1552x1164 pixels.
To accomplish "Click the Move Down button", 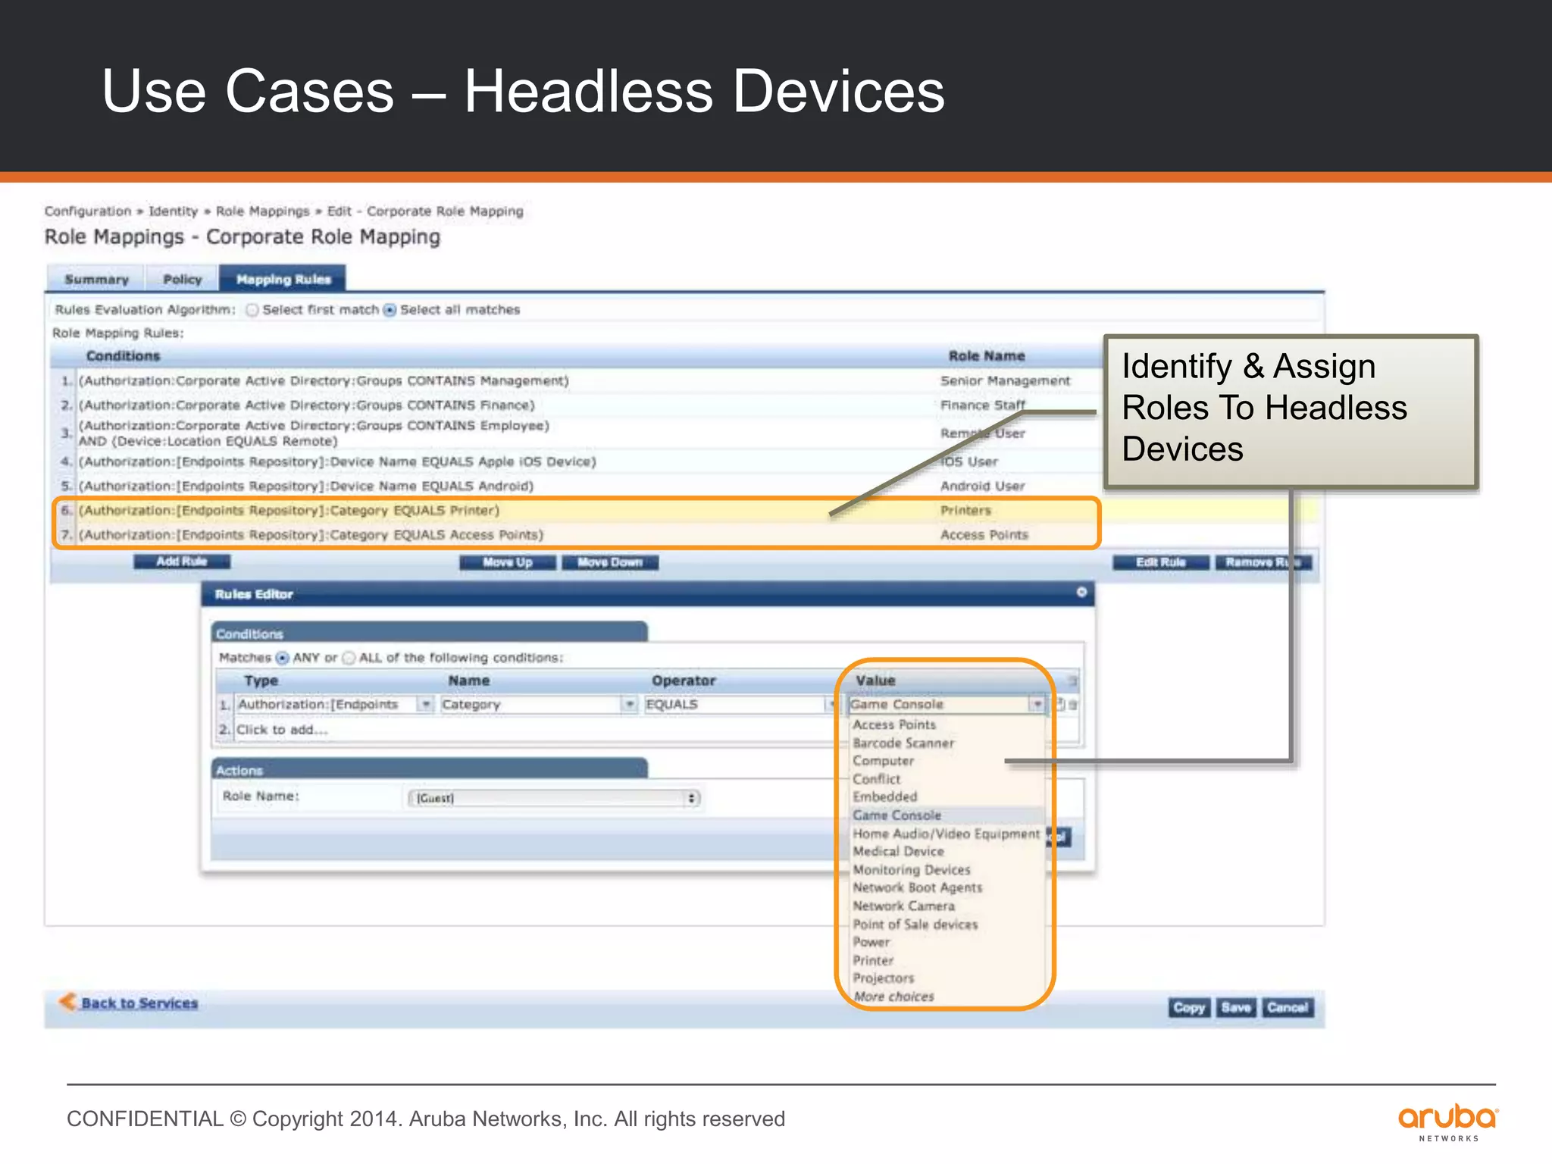I will 610,562.
